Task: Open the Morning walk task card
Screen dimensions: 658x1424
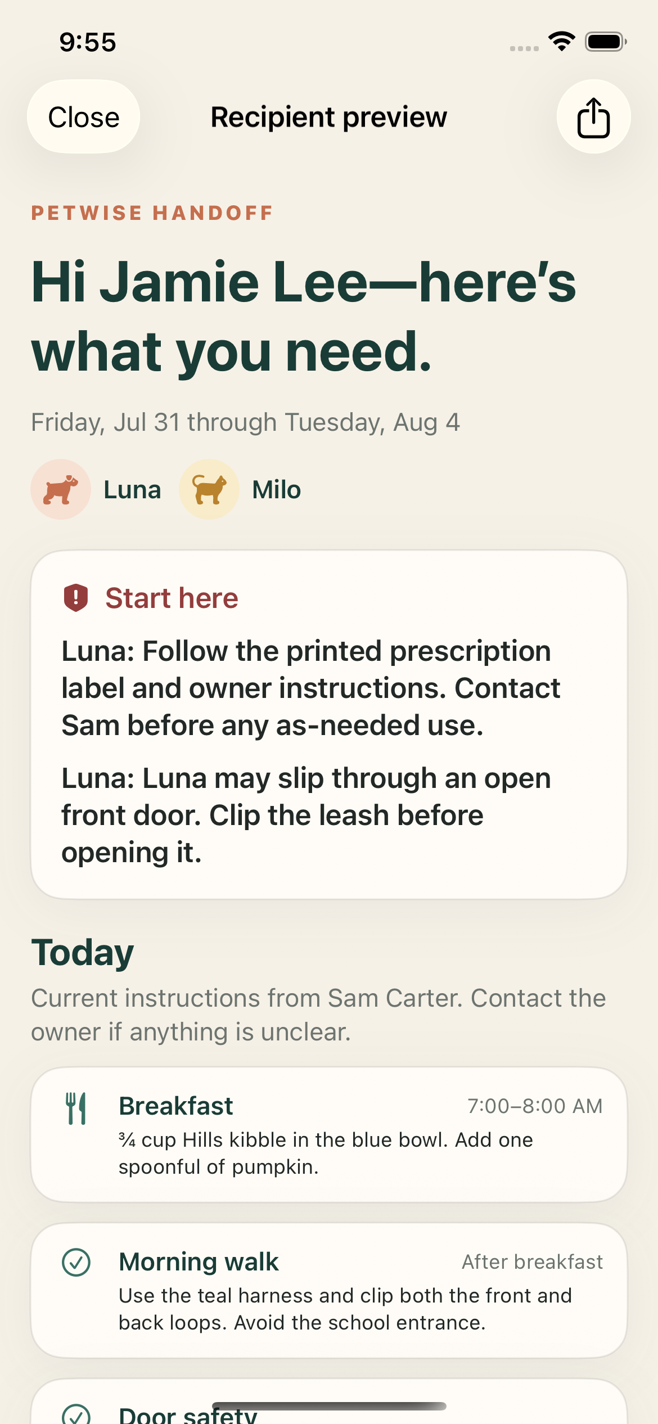Action: click(329, 1290)
